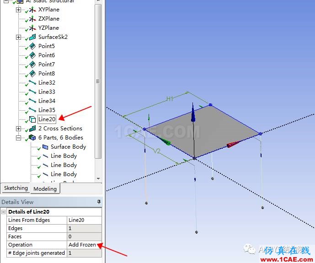Select the Line32 tree item
315x263 pixels.
[47, 83]
